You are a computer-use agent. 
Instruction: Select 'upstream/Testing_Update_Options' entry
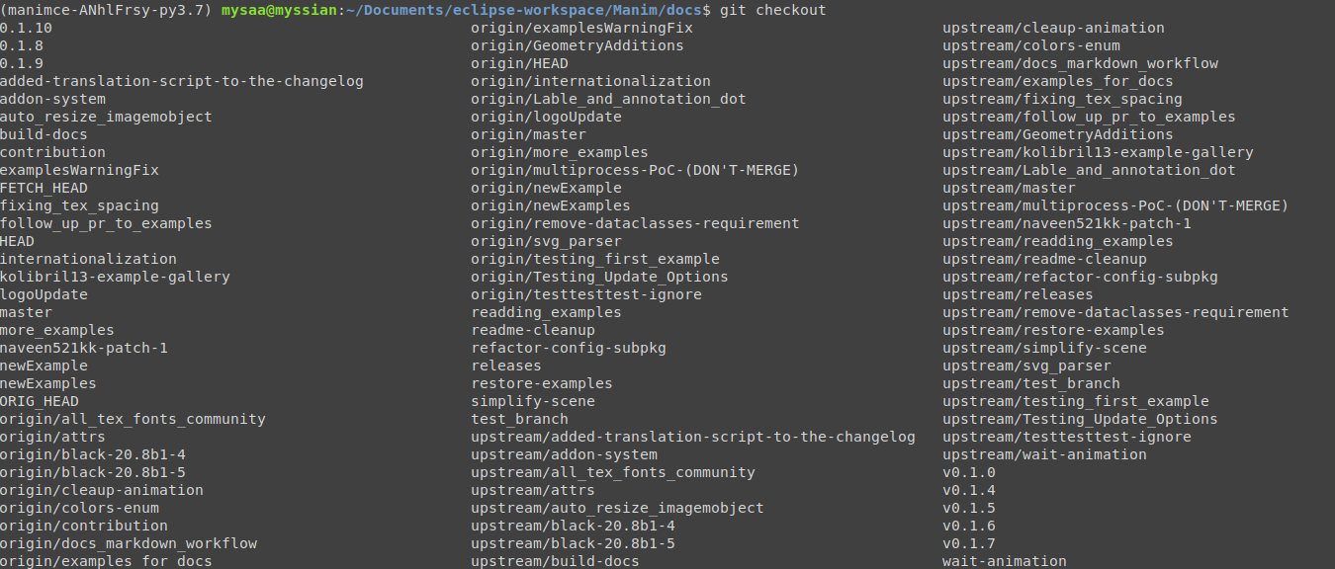pos(1080,419)
